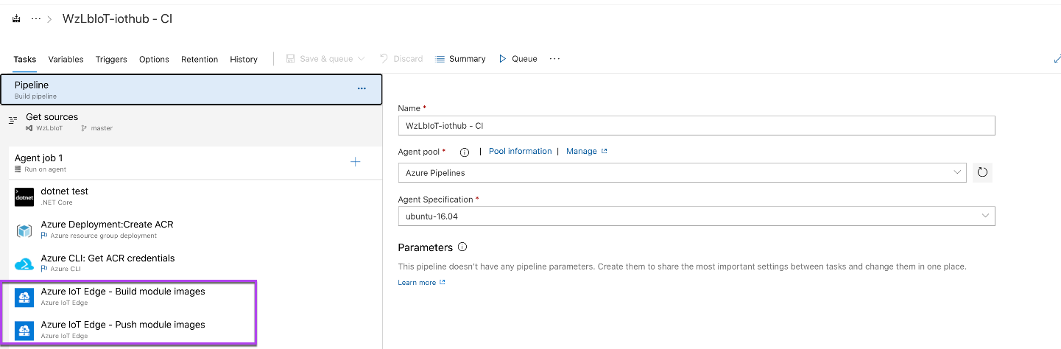This screenshot has height=349, width=1061.
Task: Click the Queue button
Action: tap(518, 59)
